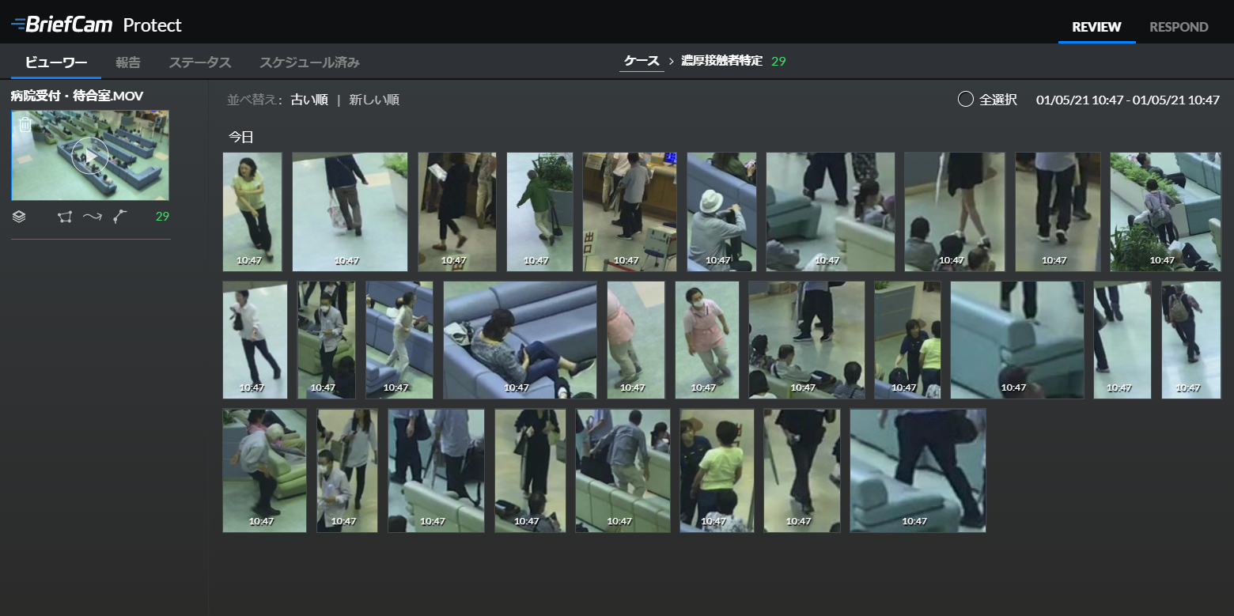
Task: Click the ケース breadcrumb link
Action: (x=642, y=61)
